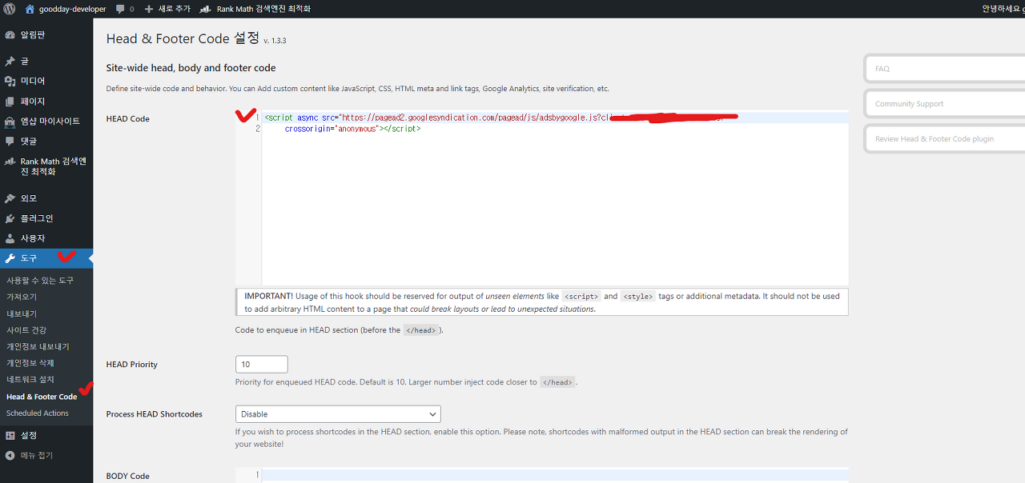Click the 글 pushpin icon
The image size is (1025, 483).
click(x=10, y=61)
